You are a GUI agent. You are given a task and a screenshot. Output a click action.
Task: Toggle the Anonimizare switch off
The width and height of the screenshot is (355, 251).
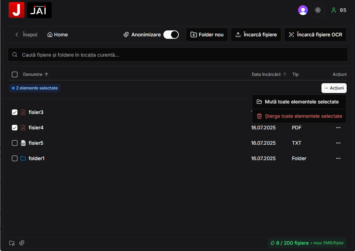tap(171, 35)
